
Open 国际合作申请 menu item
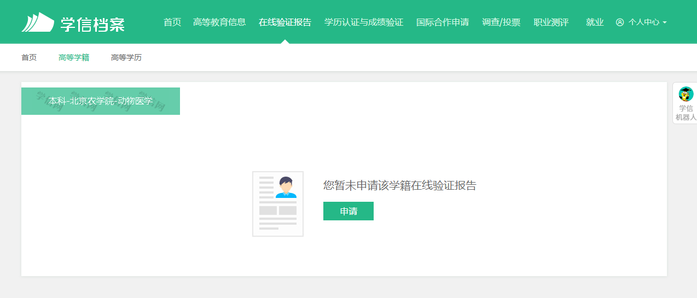(443, 22)
